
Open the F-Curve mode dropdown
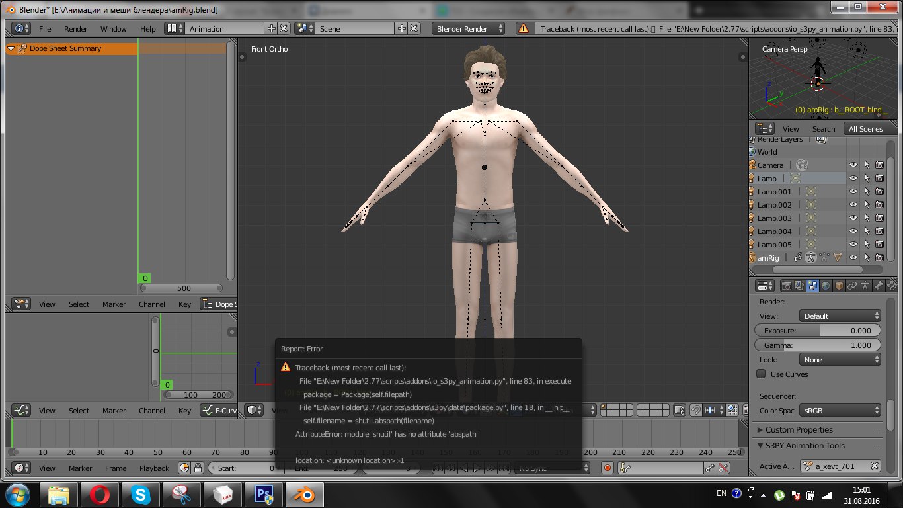pos(219,410)
